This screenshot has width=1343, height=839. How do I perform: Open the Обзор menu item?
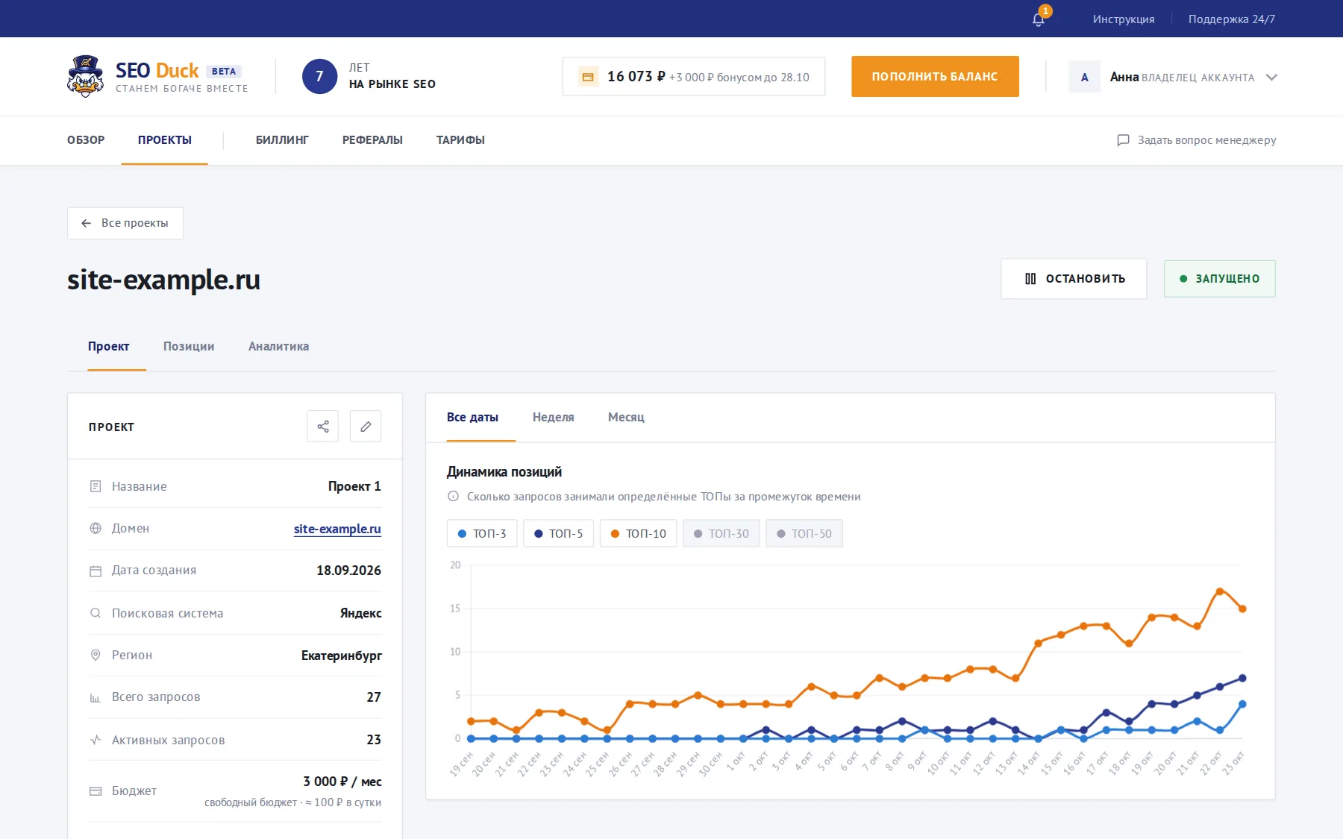(86, 140)
